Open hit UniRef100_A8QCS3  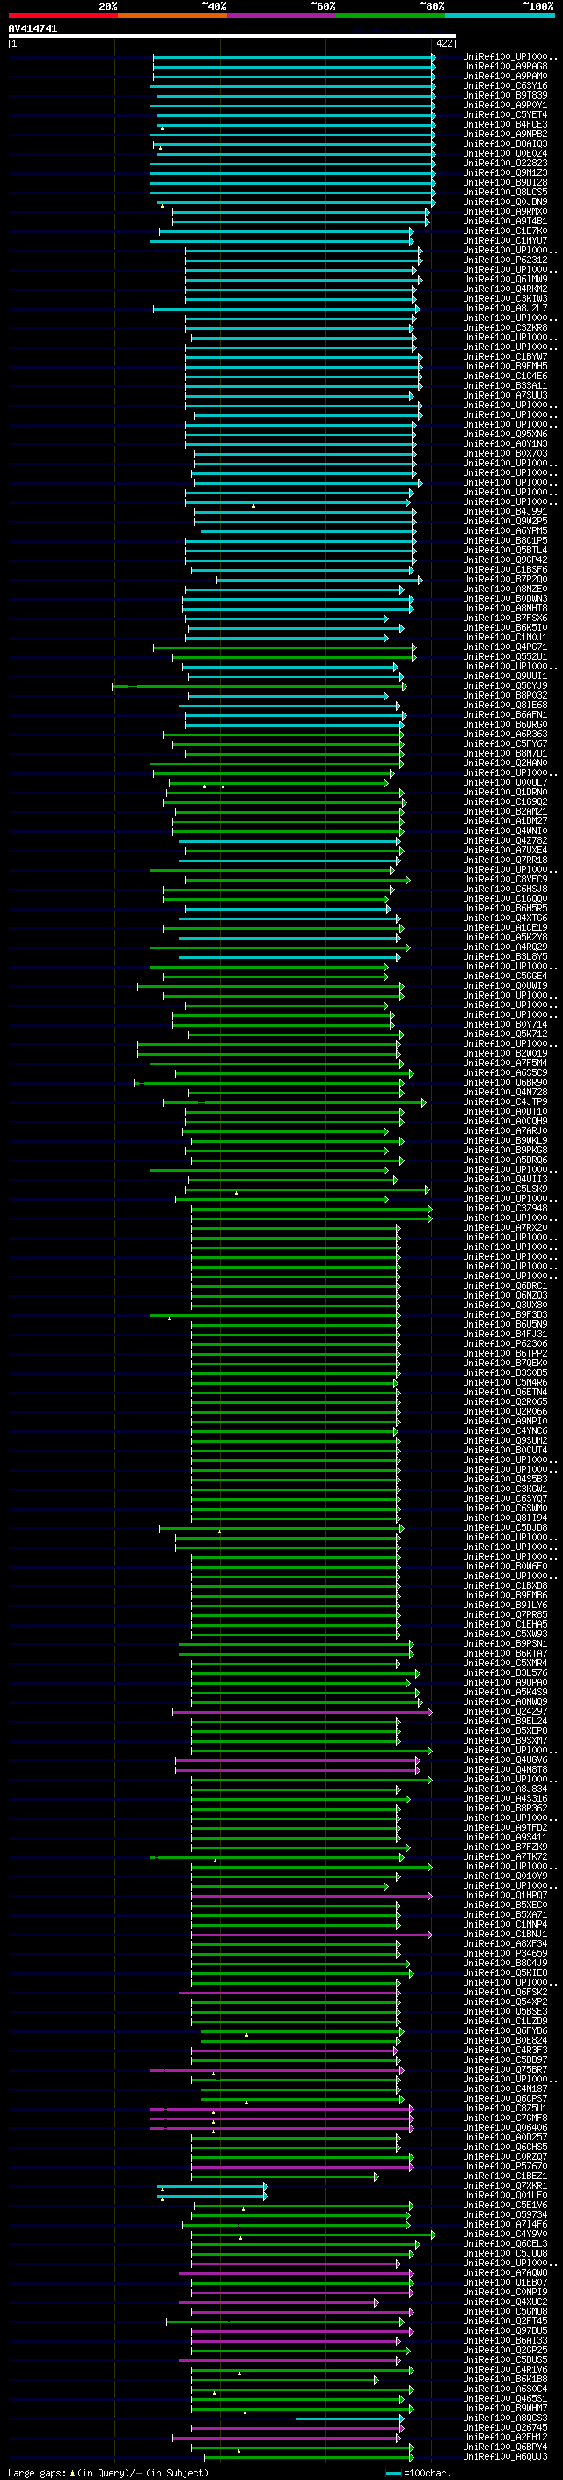tap(505, 2419)
